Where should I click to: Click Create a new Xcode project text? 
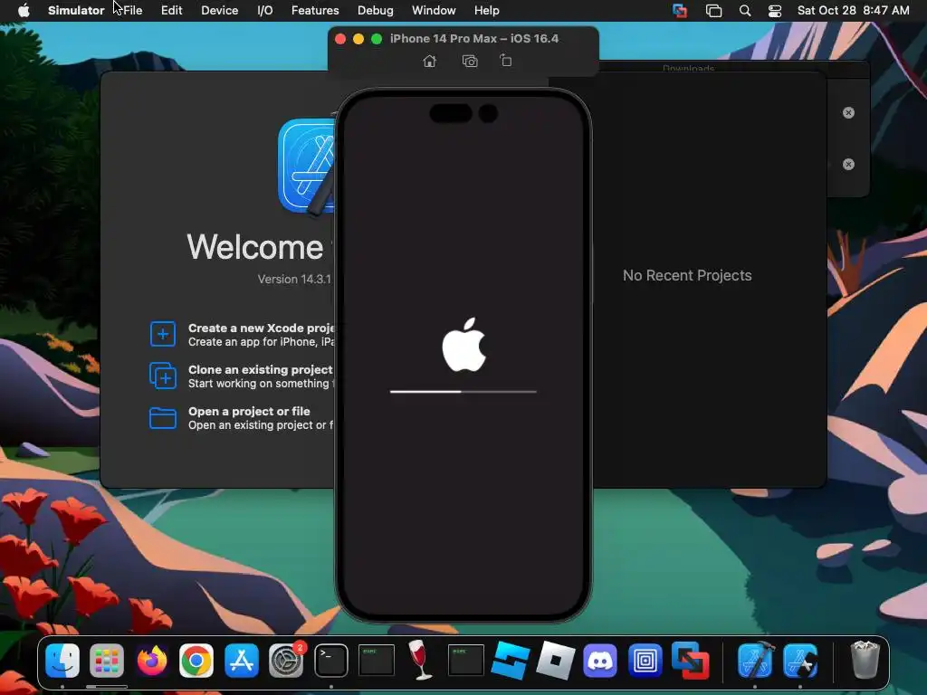pos(261,328)
